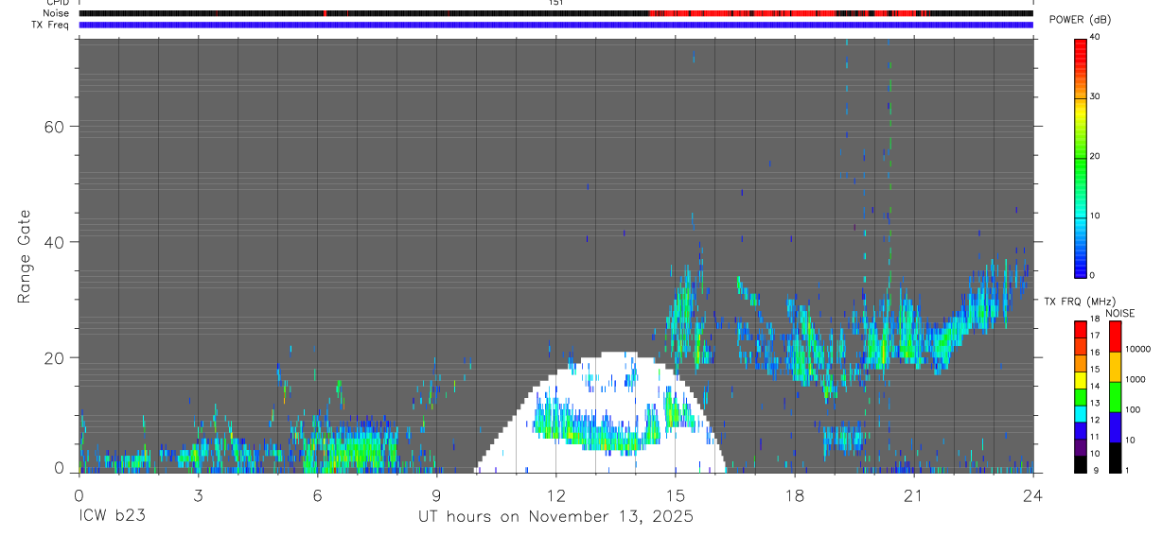Click the noise scale value '1000'
This screenshot has width=1162, height=536.
pyautogui.click(x=1136, y=380)
